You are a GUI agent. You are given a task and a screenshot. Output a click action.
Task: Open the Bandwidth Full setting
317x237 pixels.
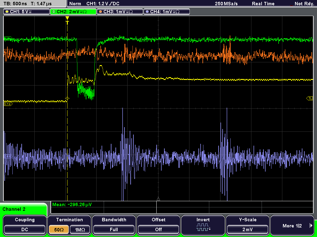coord(114,225)
